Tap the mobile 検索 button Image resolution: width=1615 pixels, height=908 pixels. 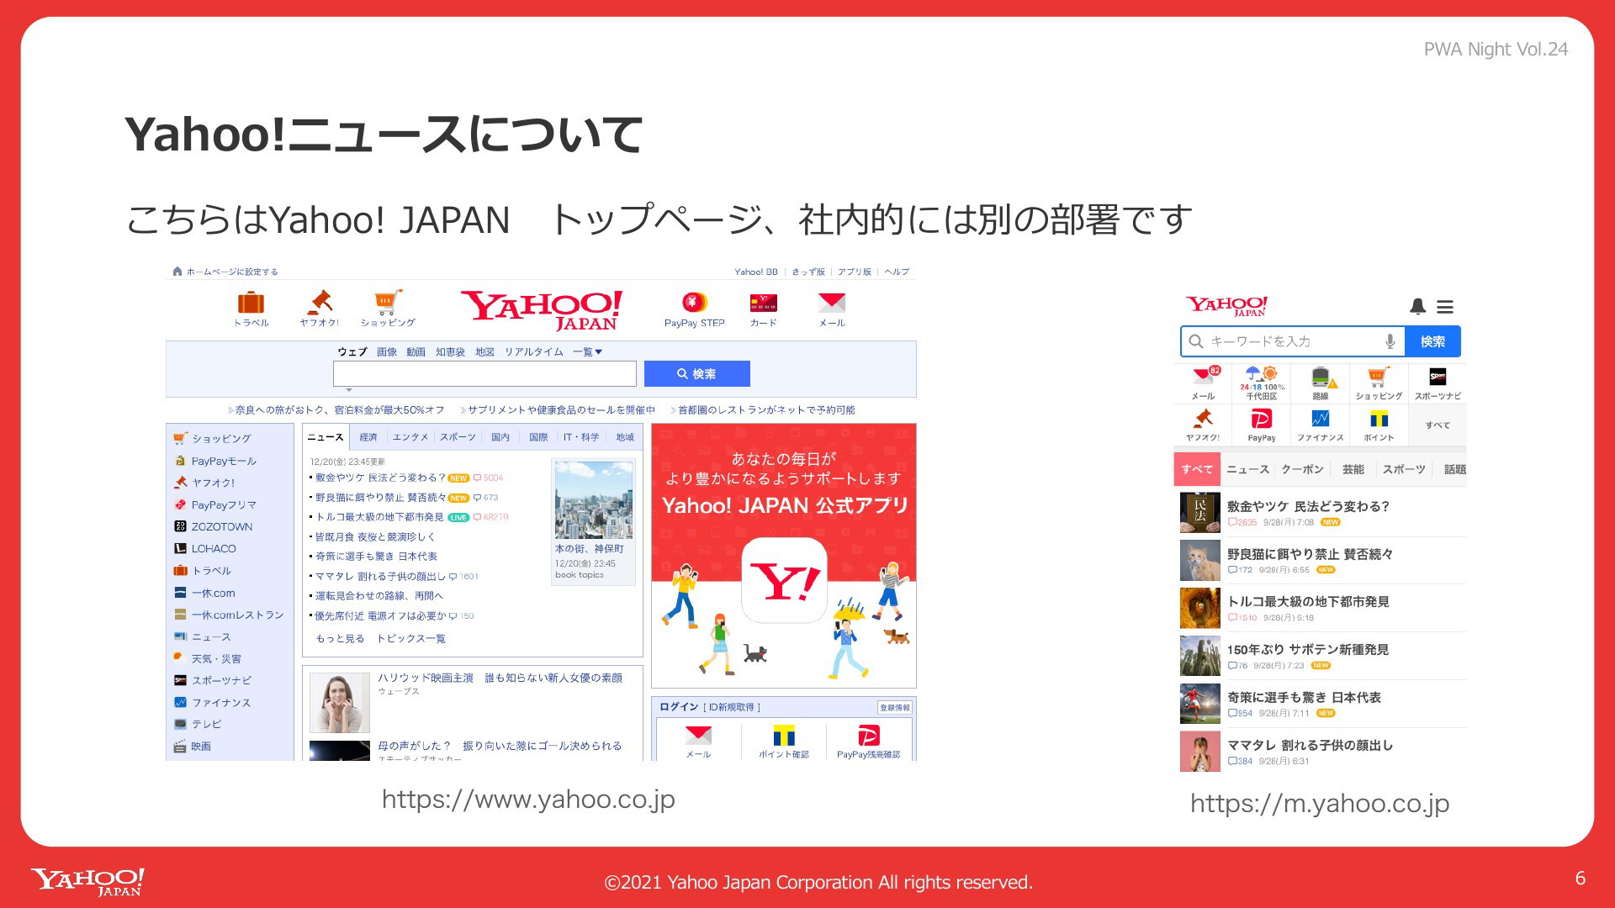1432,341
